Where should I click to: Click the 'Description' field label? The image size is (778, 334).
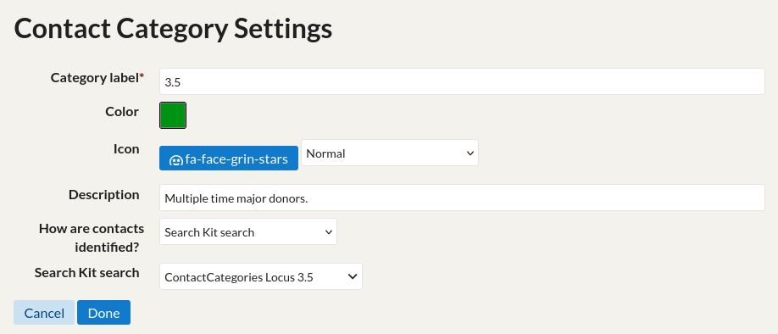103,194
